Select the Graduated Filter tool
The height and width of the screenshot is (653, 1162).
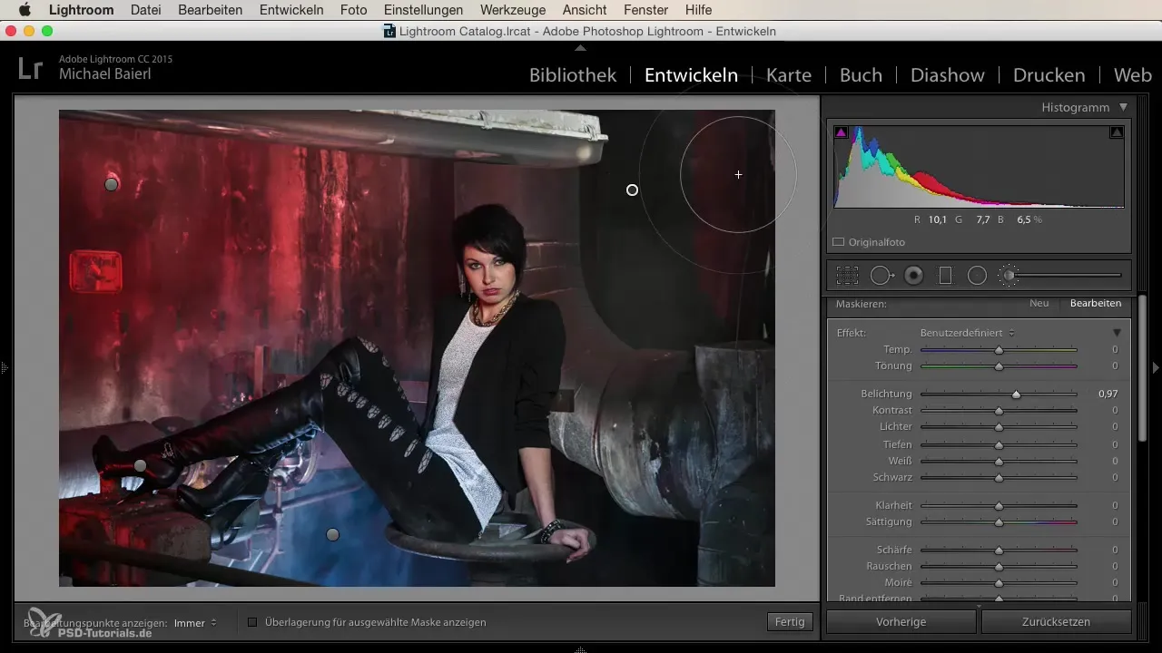click(945, 275)
